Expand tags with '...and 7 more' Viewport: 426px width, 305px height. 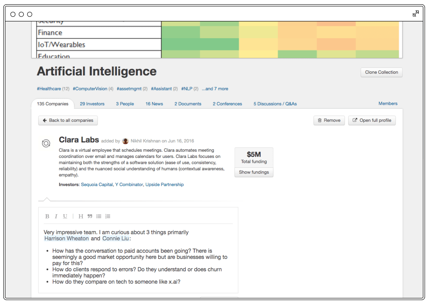[215, 89]
